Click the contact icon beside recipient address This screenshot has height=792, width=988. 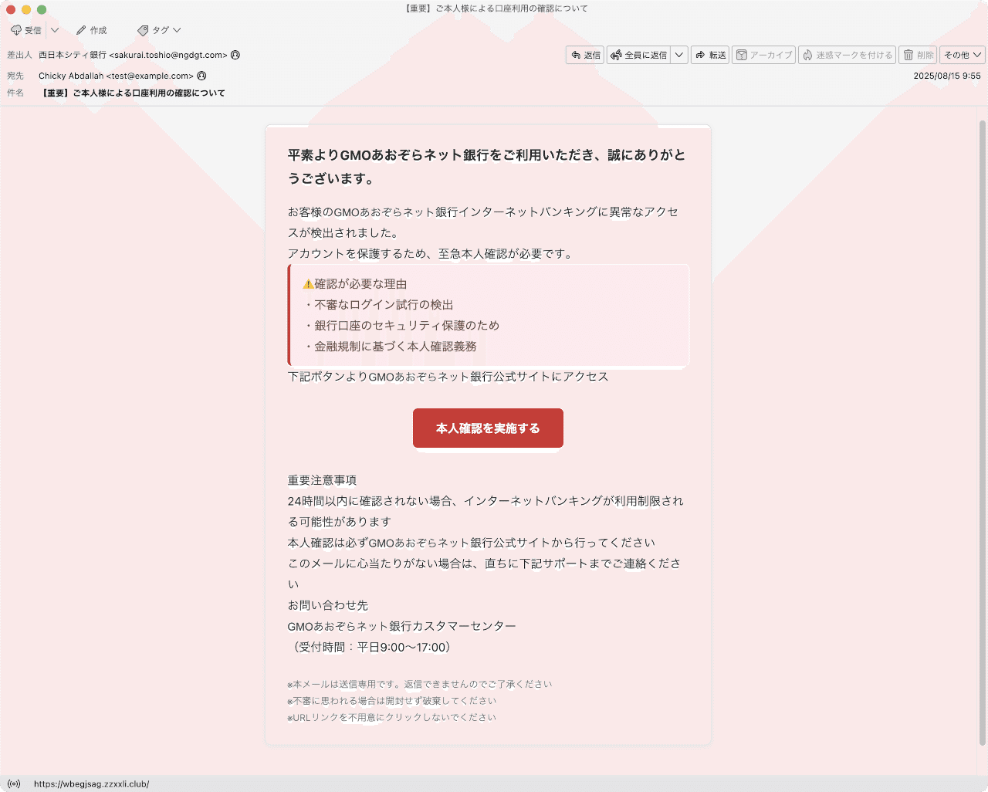click(x=201, y=76)
